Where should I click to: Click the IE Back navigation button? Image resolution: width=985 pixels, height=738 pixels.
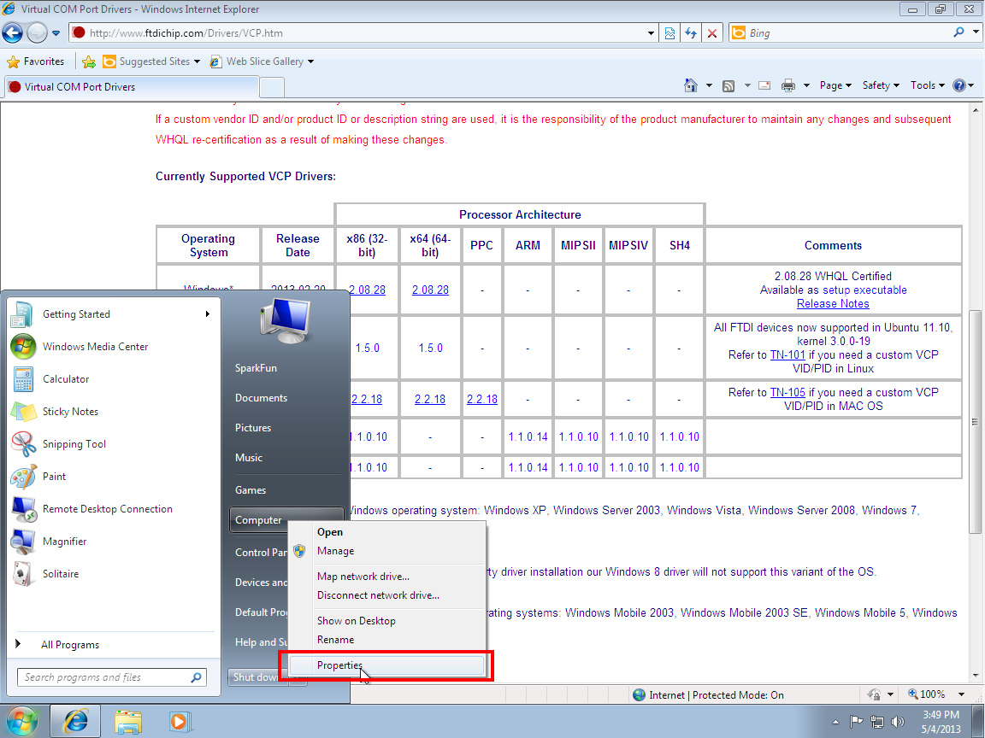[x=13, y=32]
